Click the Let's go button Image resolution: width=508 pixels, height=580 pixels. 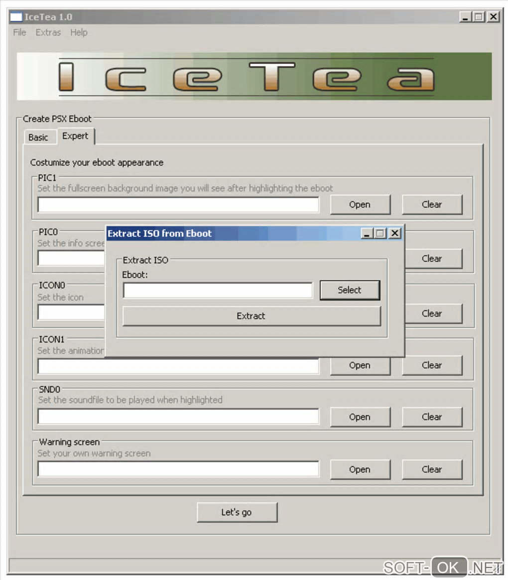[x=237, y=512]
